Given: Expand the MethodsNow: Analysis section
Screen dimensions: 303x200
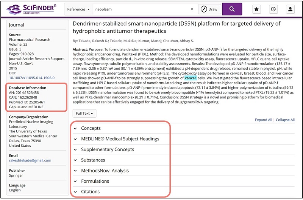Looking at the screenshot, I should [x=105, y=171].
